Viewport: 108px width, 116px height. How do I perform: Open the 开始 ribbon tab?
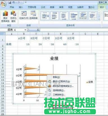point(12,7)
